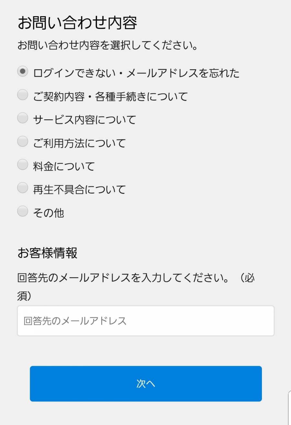Select the ログインできない radio button
The image size is (291, 425).
pos(23,71)
